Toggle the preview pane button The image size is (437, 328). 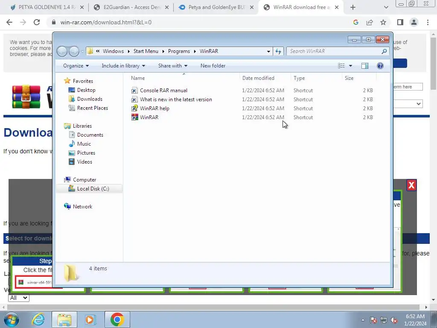coord(364,66)
